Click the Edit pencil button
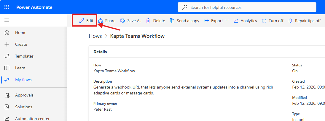The image size is (325, 121). click(x=86, y=21)
